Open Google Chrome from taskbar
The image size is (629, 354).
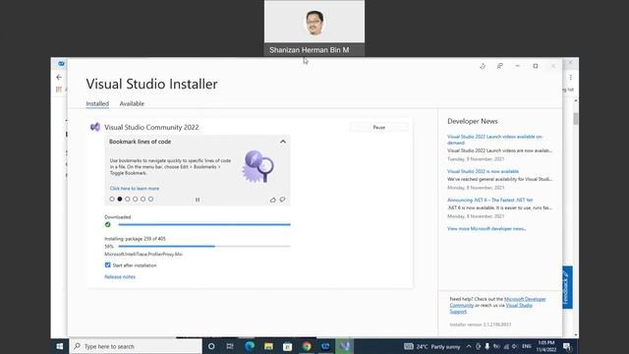coord(307,346)
